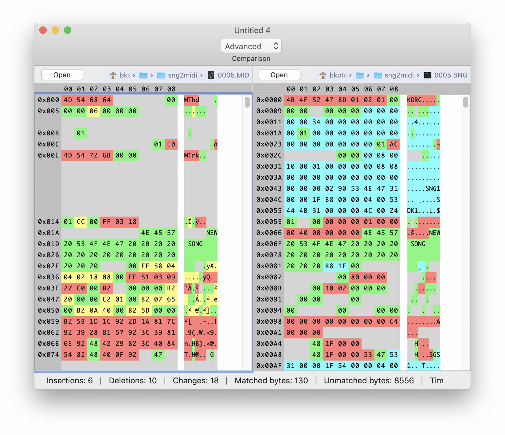Screen dimensions: 505x435
Task: Click byte CC in MID row 0x014
Action: pos(81,222)
